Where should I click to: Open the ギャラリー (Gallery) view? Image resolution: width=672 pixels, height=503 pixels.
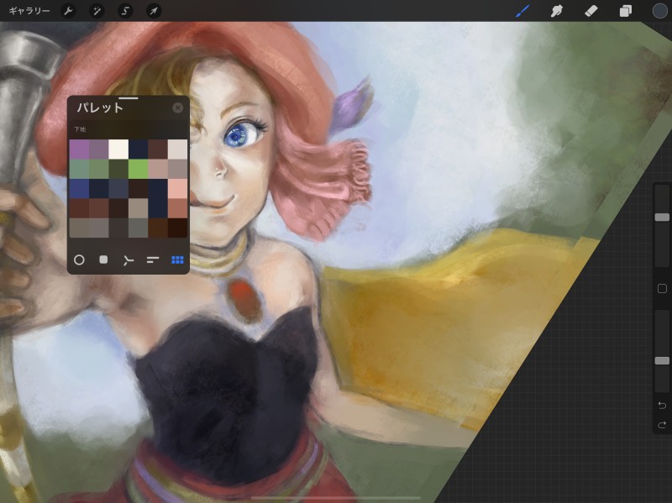click(x=29, y=11)
